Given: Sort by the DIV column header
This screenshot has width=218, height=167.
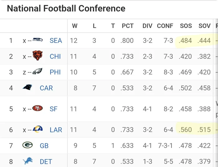Looking at the screenshot, I should [x=147, y=26].
